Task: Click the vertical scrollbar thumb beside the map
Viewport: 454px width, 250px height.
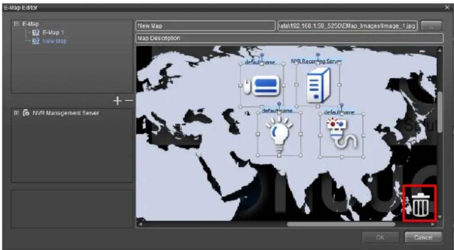Action: tap(440, 112)
